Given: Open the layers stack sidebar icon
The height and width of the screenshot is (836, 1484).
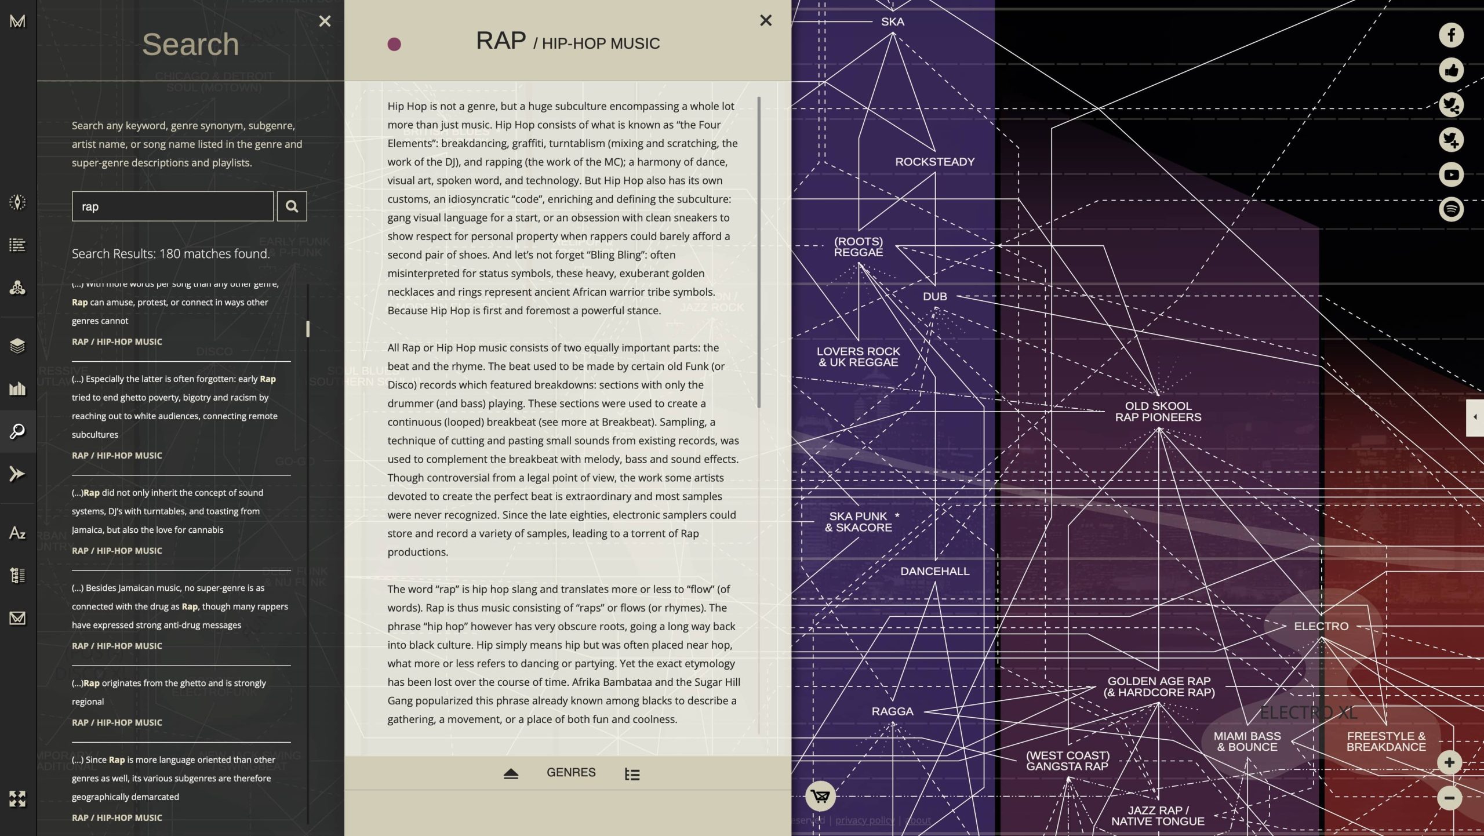Looking at the screenshot, I should [17, 346].
